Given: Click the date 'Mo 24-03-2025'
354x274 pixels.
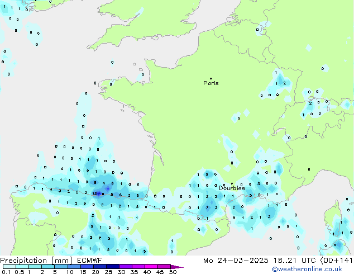Looking at the screenshot, I should 236,261.
